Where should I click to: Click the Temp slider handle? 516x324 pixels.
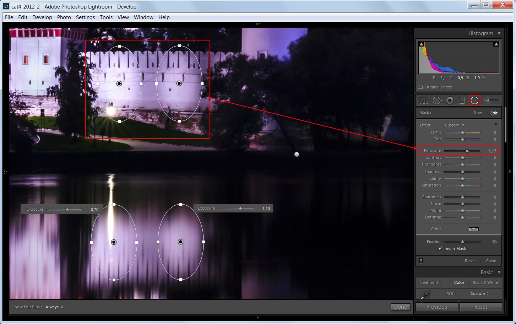[462, 132]
